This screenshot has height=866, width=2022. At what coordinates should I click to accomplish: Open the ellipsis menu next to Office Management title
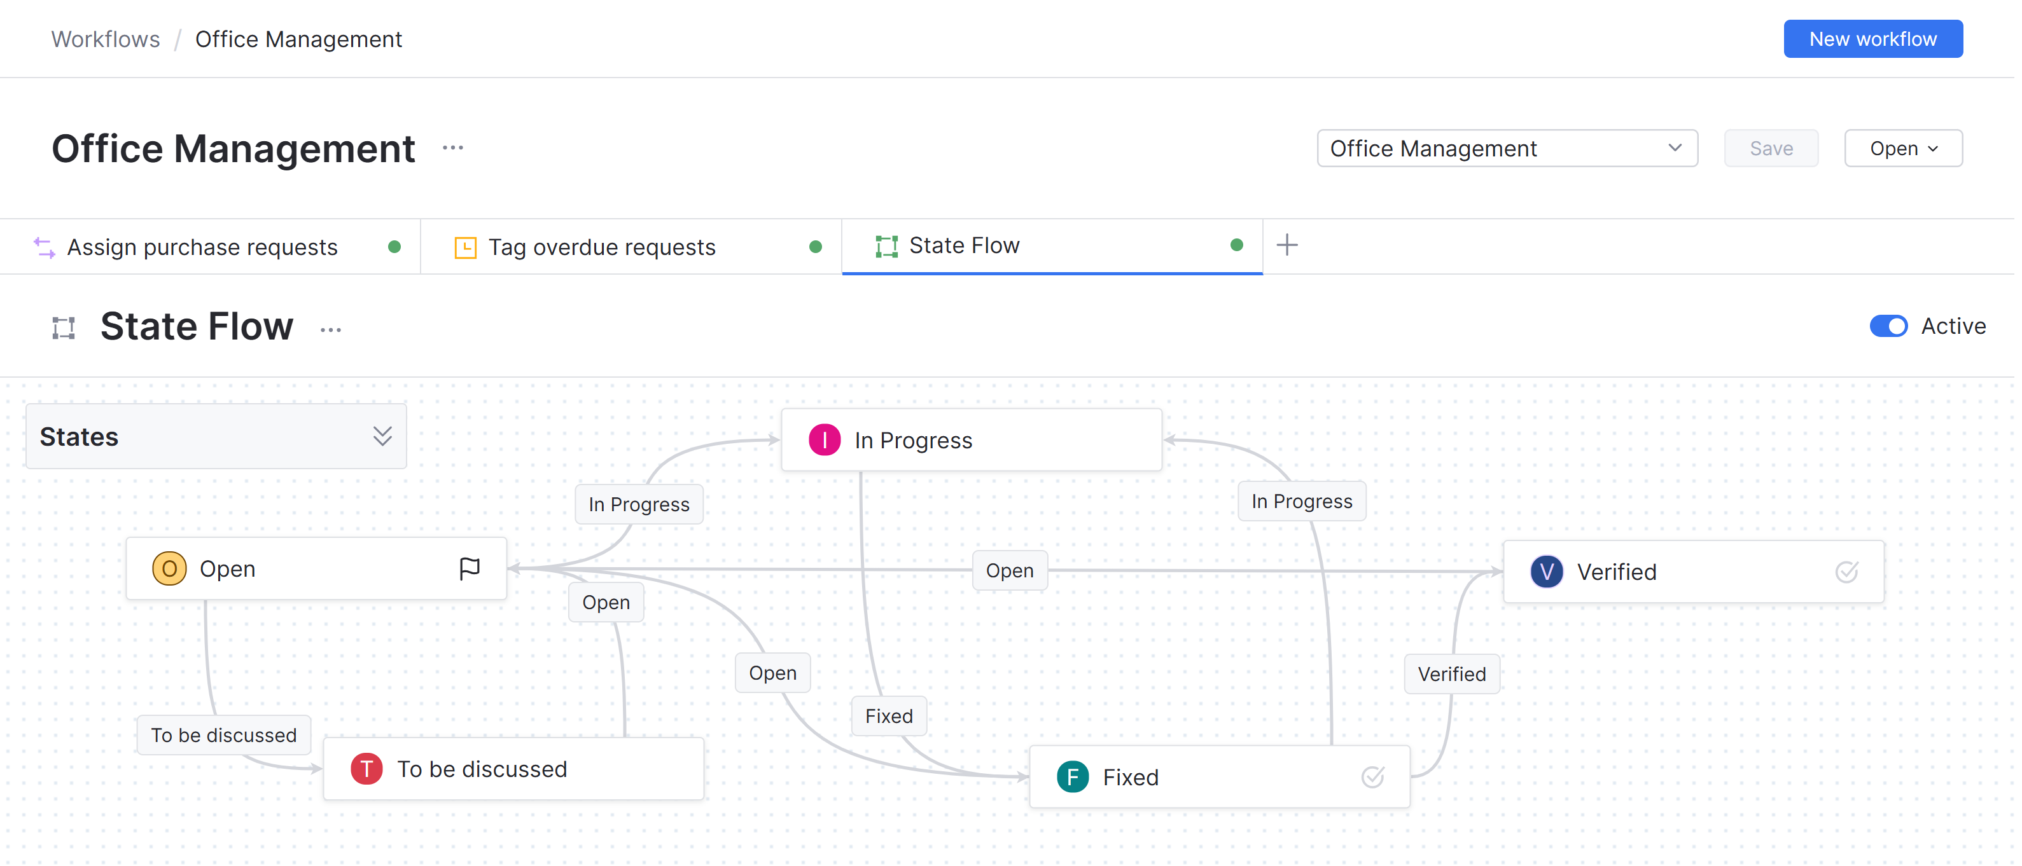[x=453, y=148]
